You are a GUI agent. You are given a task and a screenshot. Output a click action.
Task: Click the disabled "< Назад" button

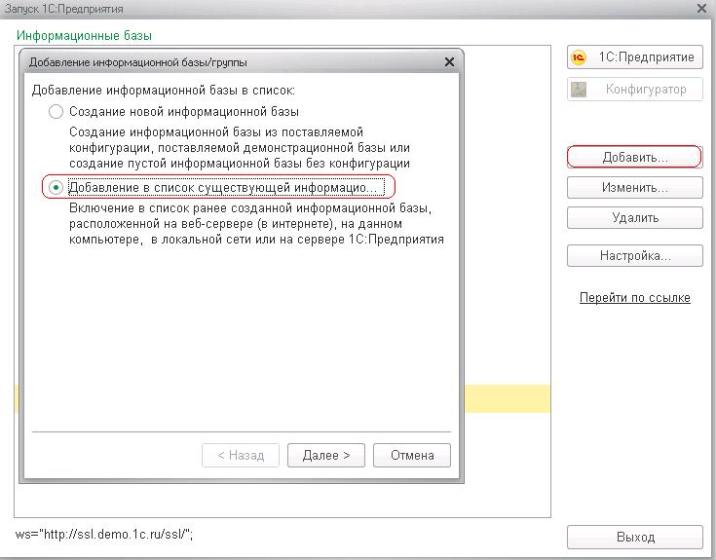click(x=241, y=455)
